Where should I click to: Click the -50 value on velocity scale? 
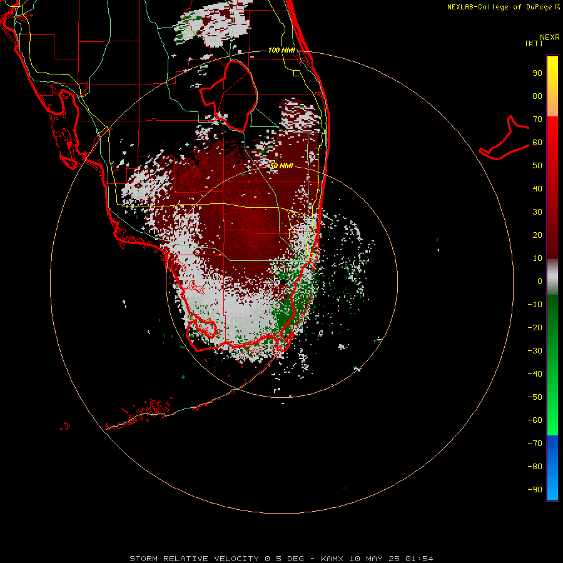[535, 397]
